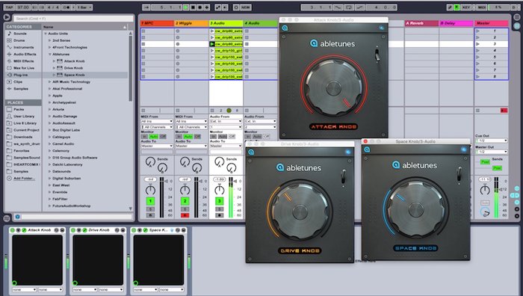523x296 pixels.
Task: Open User Library under Places
Action: [x=24, y=116]
